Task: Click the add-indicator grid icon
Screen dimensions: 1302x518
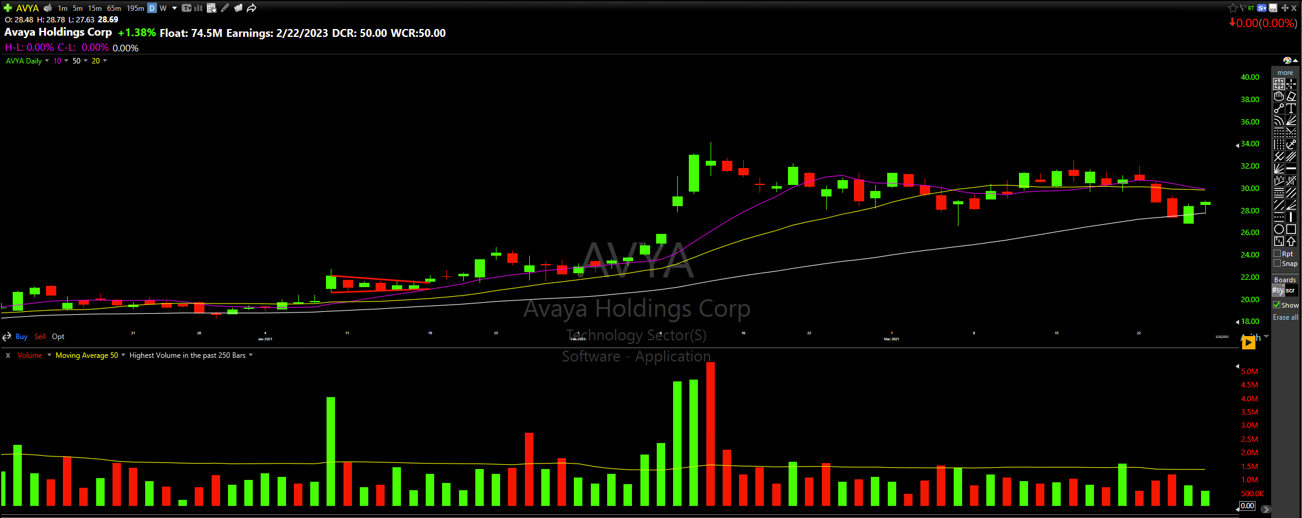Action: tap(212, 8)
